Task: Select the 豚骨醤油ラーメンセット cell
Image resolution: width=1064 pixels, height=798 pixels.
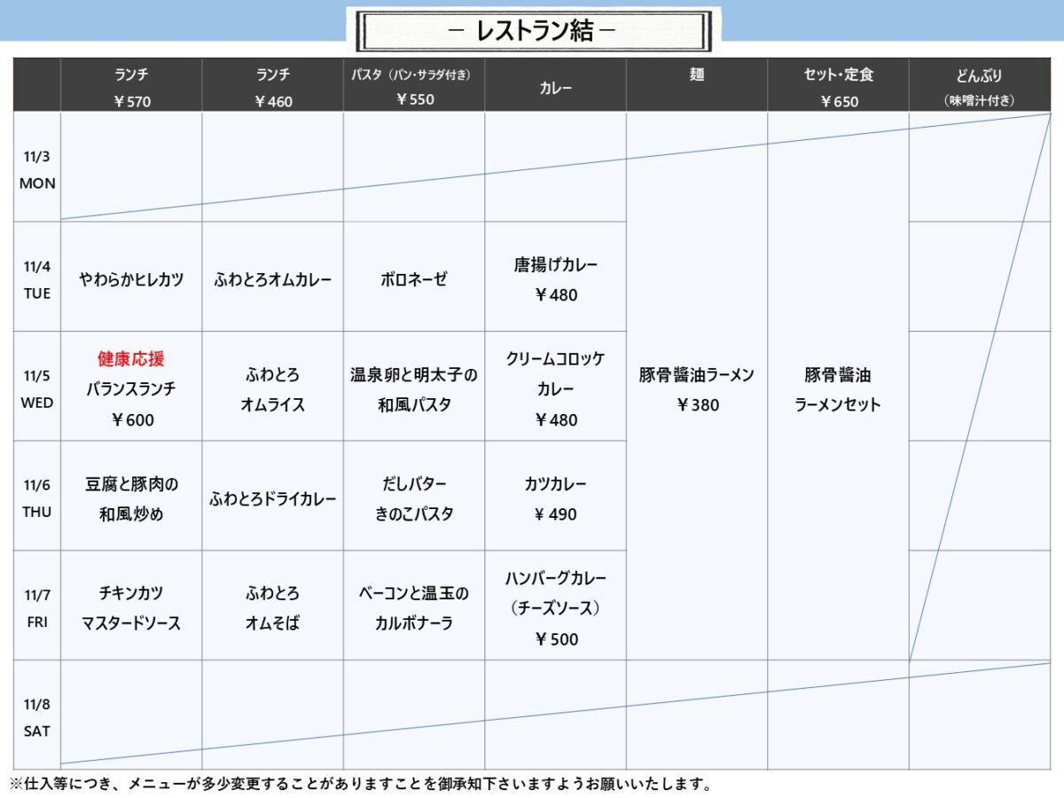Action: coord(838,389)
